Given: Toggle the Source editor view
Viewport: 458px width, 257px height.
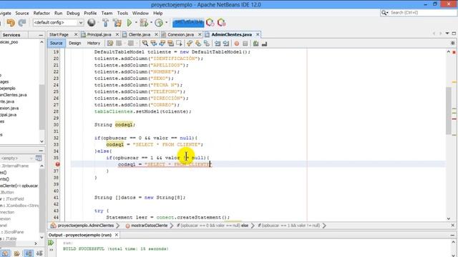Looking at the screenshot, I should coord(56,43).
